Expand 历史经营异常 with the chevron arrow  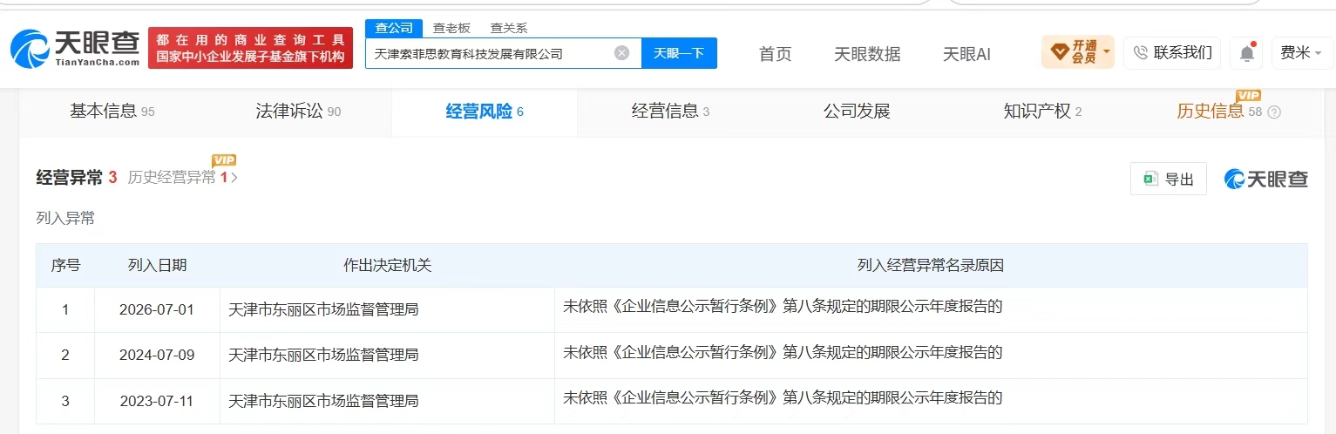tap(234, 178)
